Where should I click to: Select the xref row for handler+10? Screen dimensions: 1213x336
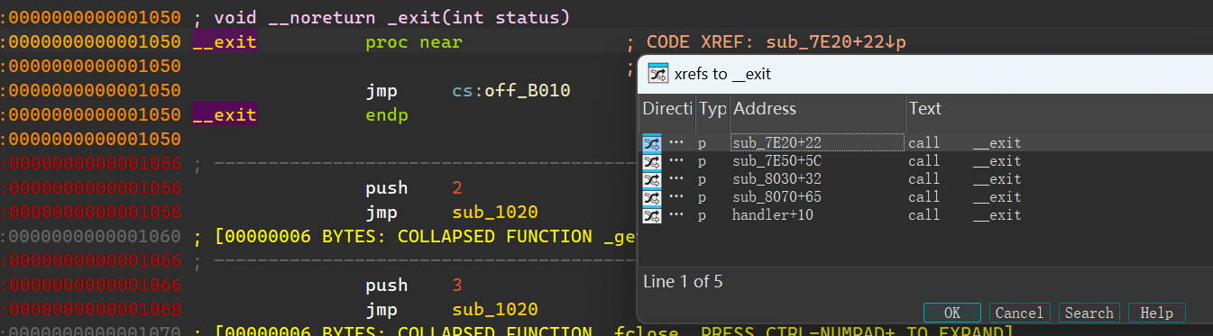tap(926, 214)
